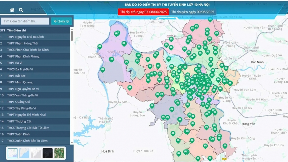This screenshot has width=288, height=162.
Task: Open tab Thi đại trà ngày 07-08/06/2025
Action: (x=143, y=12)
